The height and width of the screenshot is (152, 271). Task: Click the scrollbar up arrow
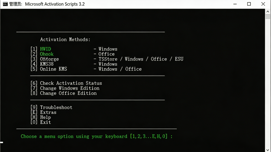pos(268,11)
